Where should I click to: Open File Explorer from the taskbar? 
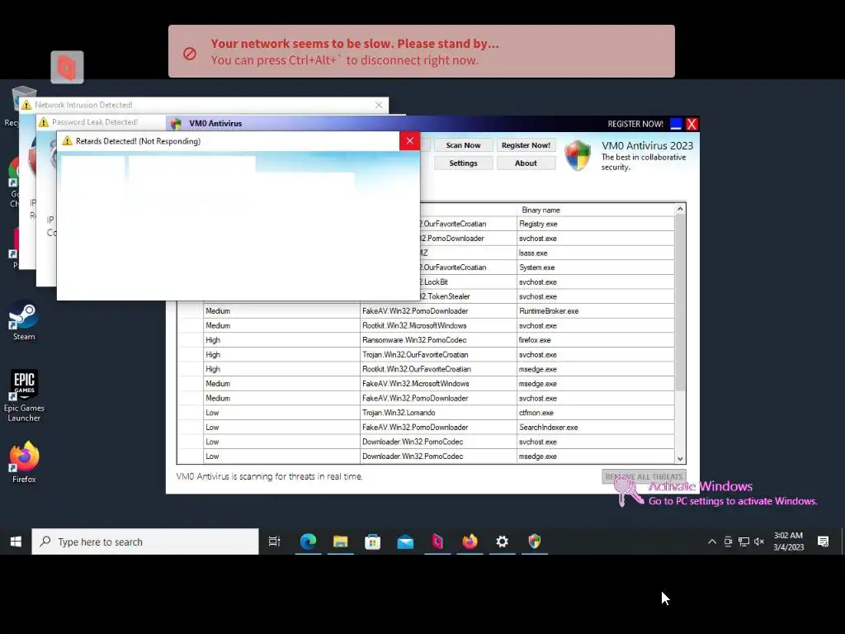(x=340, y=542)
